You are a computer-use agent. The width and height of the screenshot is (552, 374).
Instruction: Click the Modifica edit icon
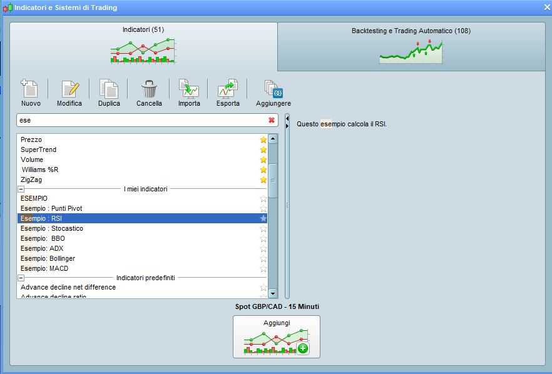point(69,88)
